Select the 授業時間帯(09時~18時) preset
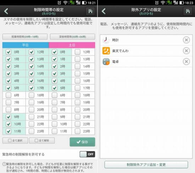This screenshot has width=195, height=173. (25, 37)
